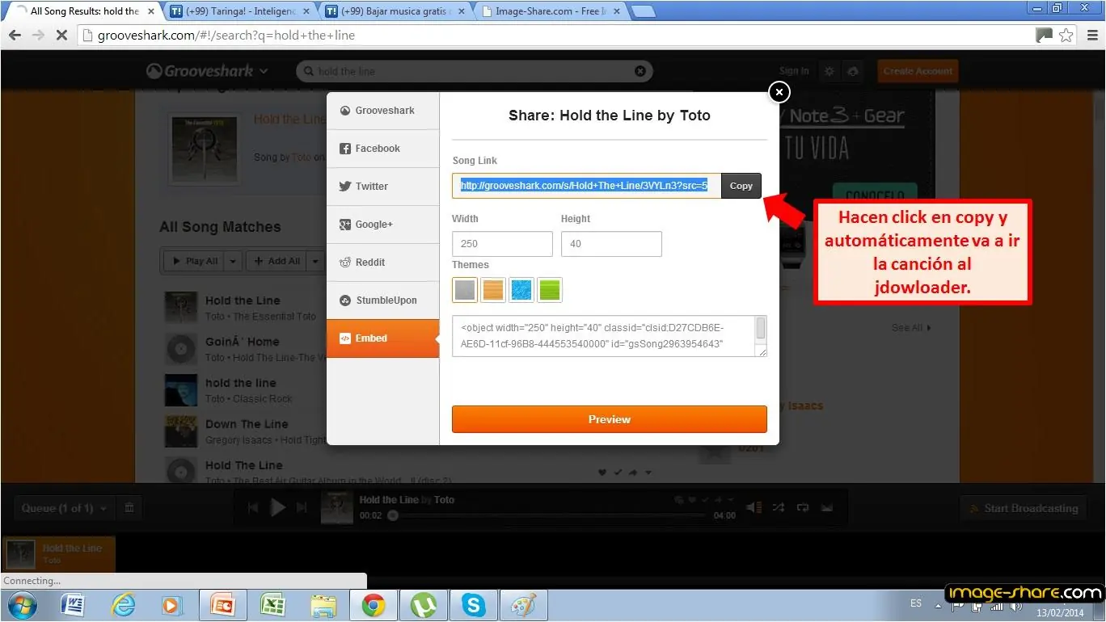The height and width of the screenshot is (622, 1106).
Task: Expand the Play All dropdown arrow
Action: tap(233, 261)
